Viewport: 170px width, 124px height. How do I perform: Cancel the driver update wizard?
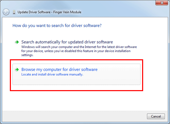[156, 116]
